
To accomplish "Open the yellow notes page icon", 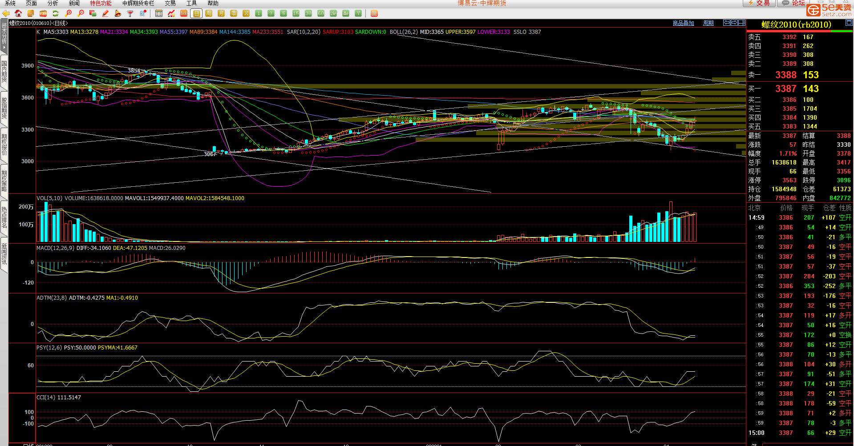I will coord(31,13).
